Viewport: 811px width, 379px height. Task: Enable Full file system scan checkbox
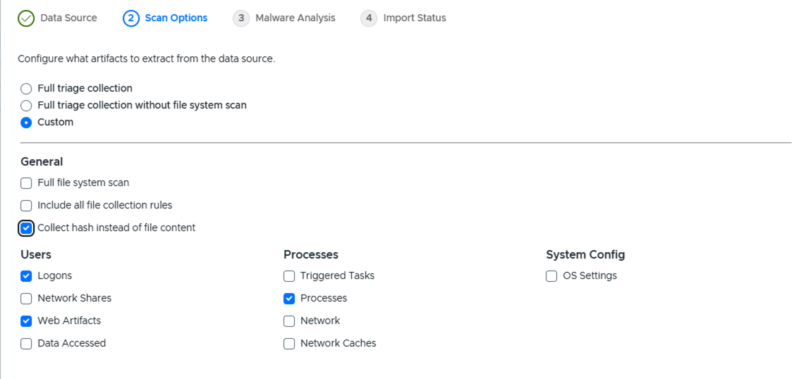26,182
